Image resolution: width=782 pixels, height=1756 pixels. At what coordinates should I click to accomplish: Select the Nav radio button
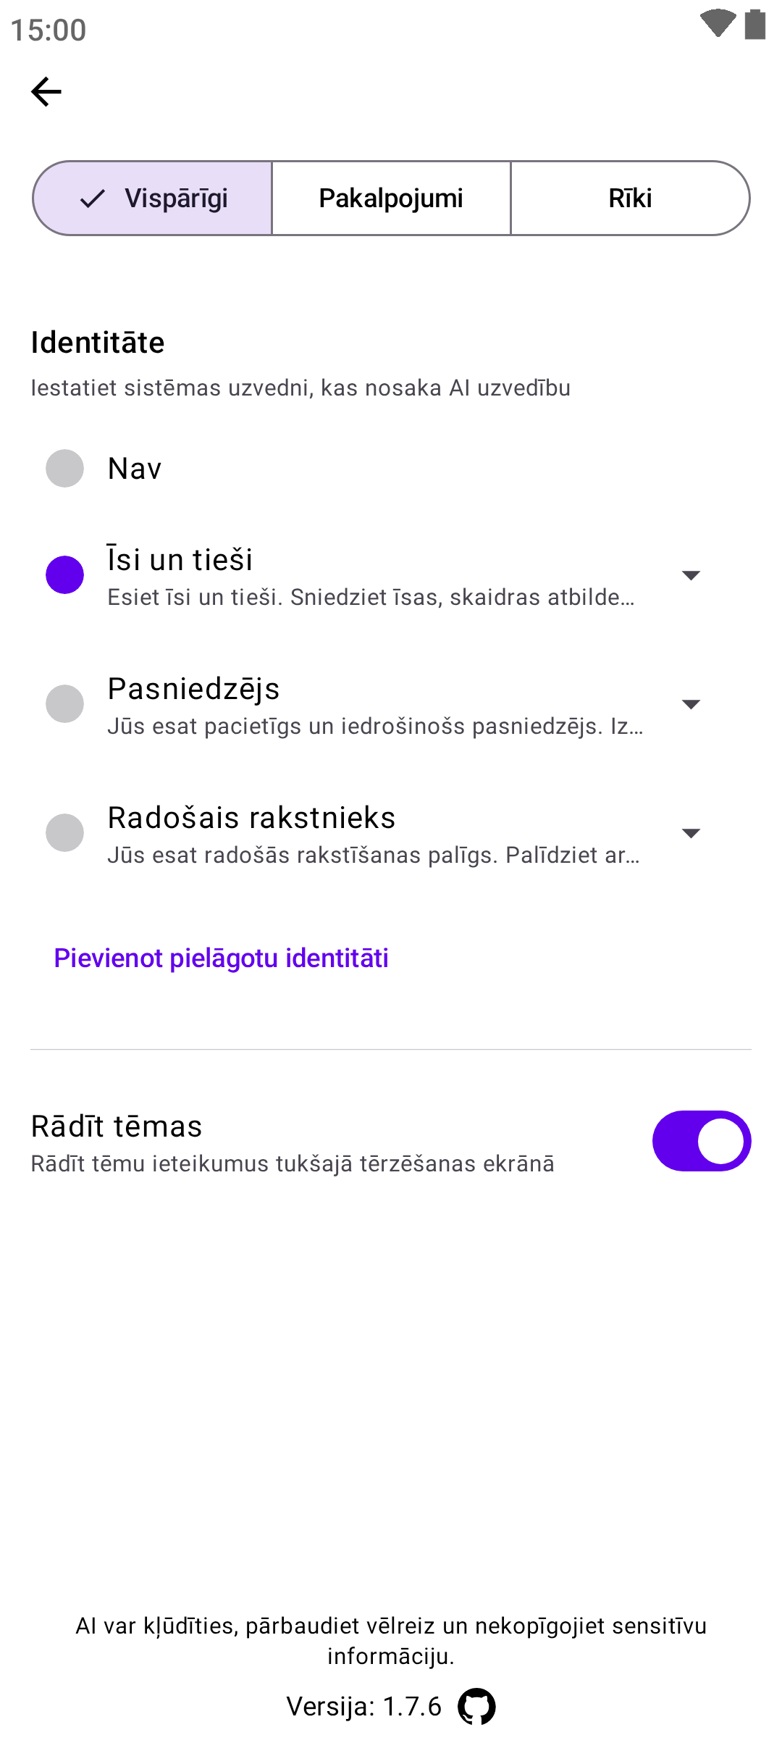(x=65, y=468)
